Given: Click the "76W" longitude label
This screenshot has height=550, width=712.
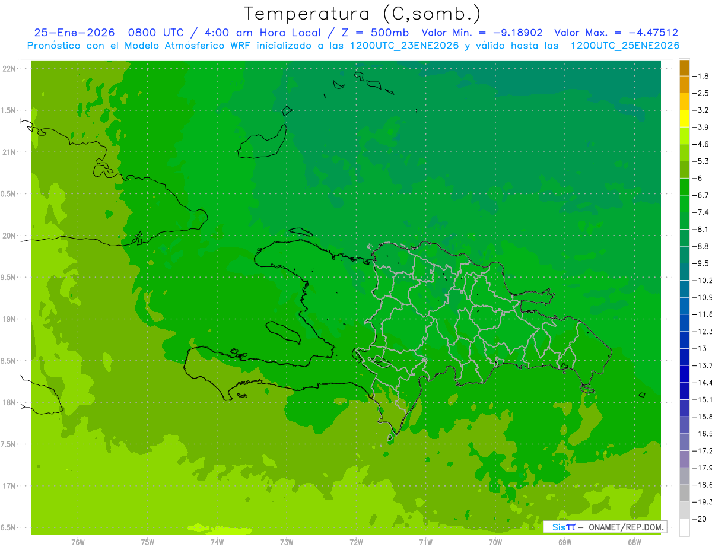Looking at the screenshot, I should (78, 542).
